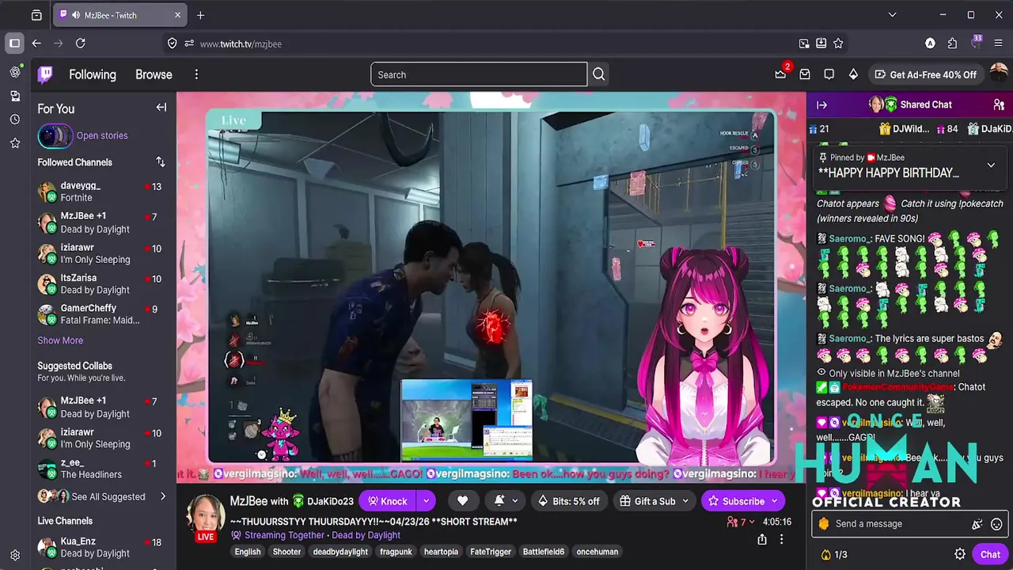Open the browser sidebar toggle
This screenshot has width=1013, height=570.
coord(14,44)
